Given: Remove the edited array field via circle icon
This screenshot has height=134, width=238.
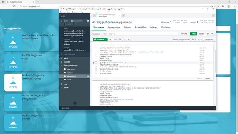Looking at the screenshot, I should (94, 63).
